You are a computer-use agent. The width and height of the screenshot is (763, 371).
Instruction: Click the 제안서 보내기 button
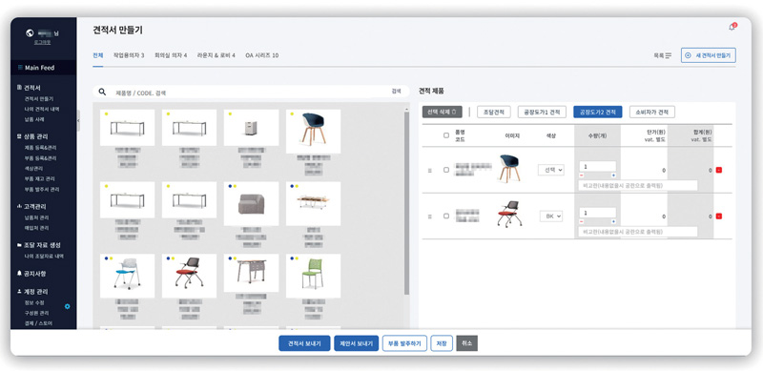[x=356, y=343]
